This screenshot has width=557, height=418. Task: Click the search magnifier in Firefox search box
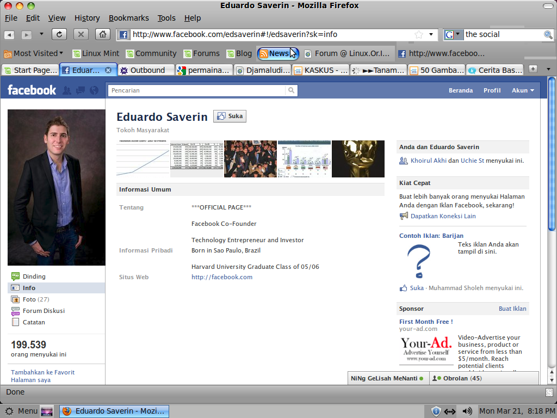pos(548,34)
